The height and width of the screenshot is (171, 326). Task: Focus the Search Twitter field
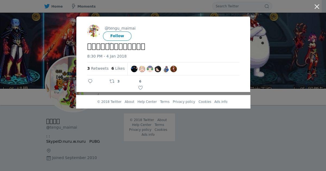pyautogui.click(x=239, y=6)
